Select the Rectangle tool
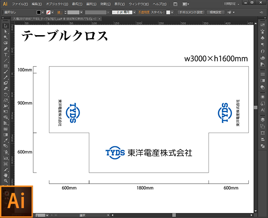The width and height of the screenshot is (268, 218). pyautogui.click(x=6, y=66)
